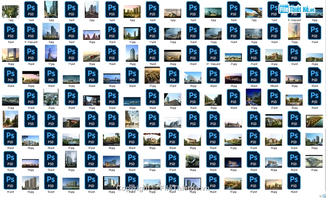Click the file name label 50.jpg
Viewport: 326px width, 198px height.
[x=193, y=148]
